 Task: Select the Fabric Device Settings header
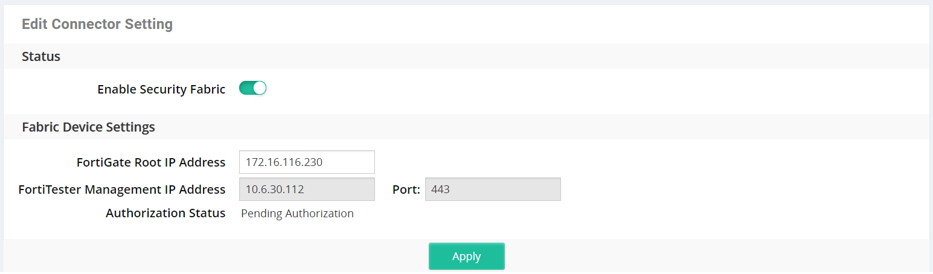tap(88, 127)
